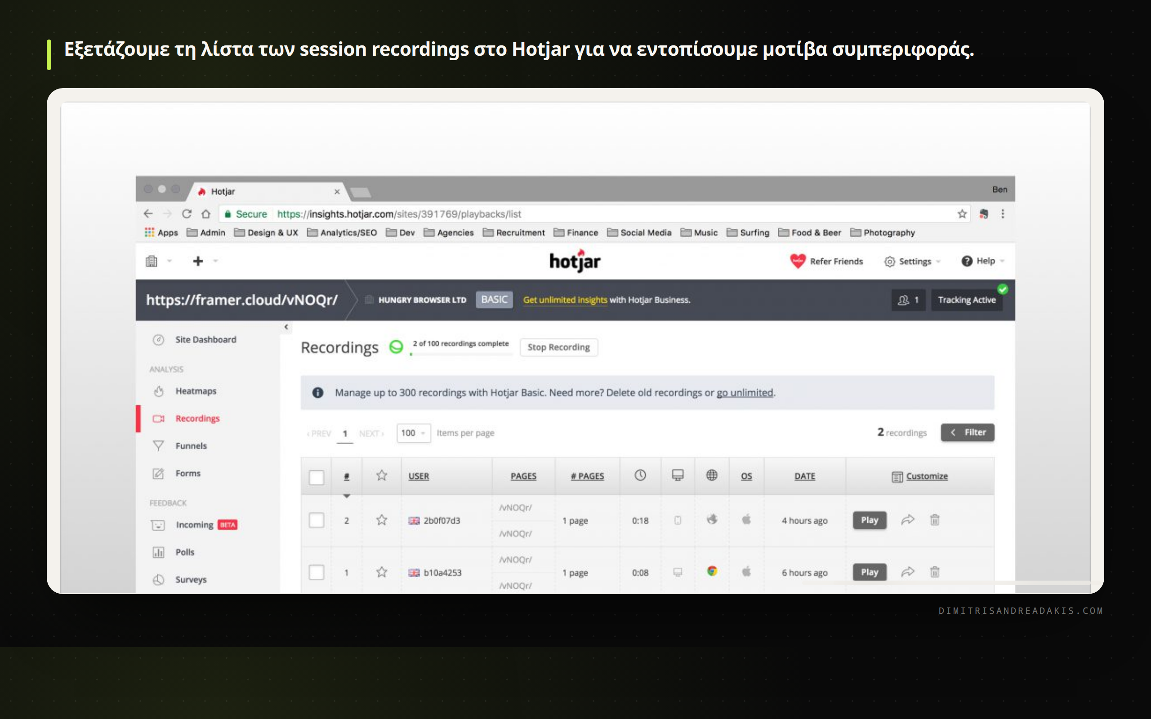
Task: Star recording 2b0f07d3
Action: pyautogui.click(x=381, y=520)
